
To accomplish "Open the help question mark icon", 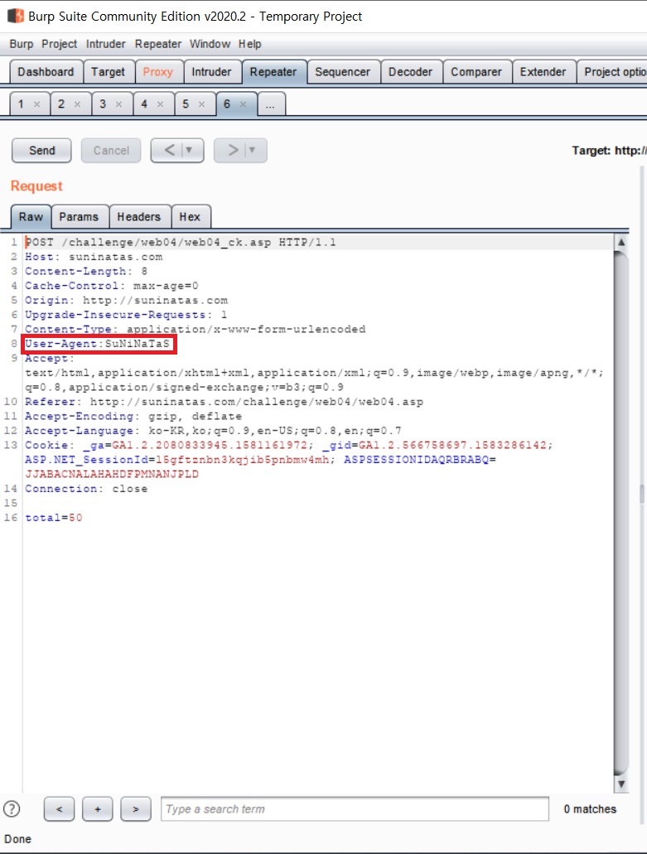I will click(12, 808).
